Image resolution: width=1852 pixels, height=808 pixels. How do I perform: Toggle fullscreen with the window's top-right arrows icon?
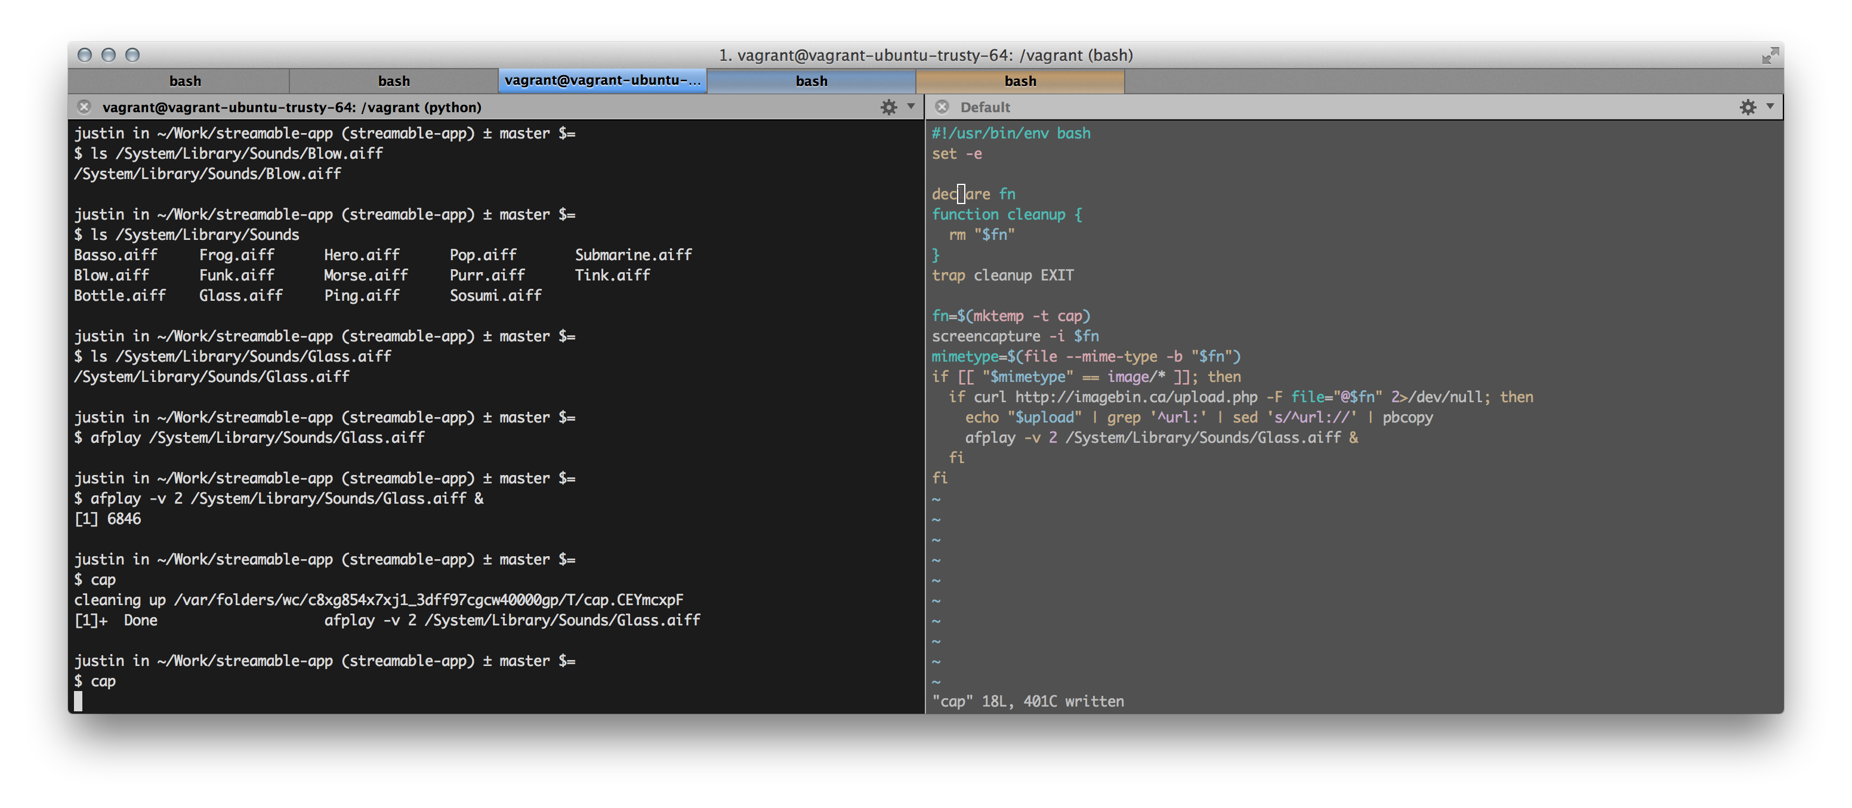click(1771, 55)
